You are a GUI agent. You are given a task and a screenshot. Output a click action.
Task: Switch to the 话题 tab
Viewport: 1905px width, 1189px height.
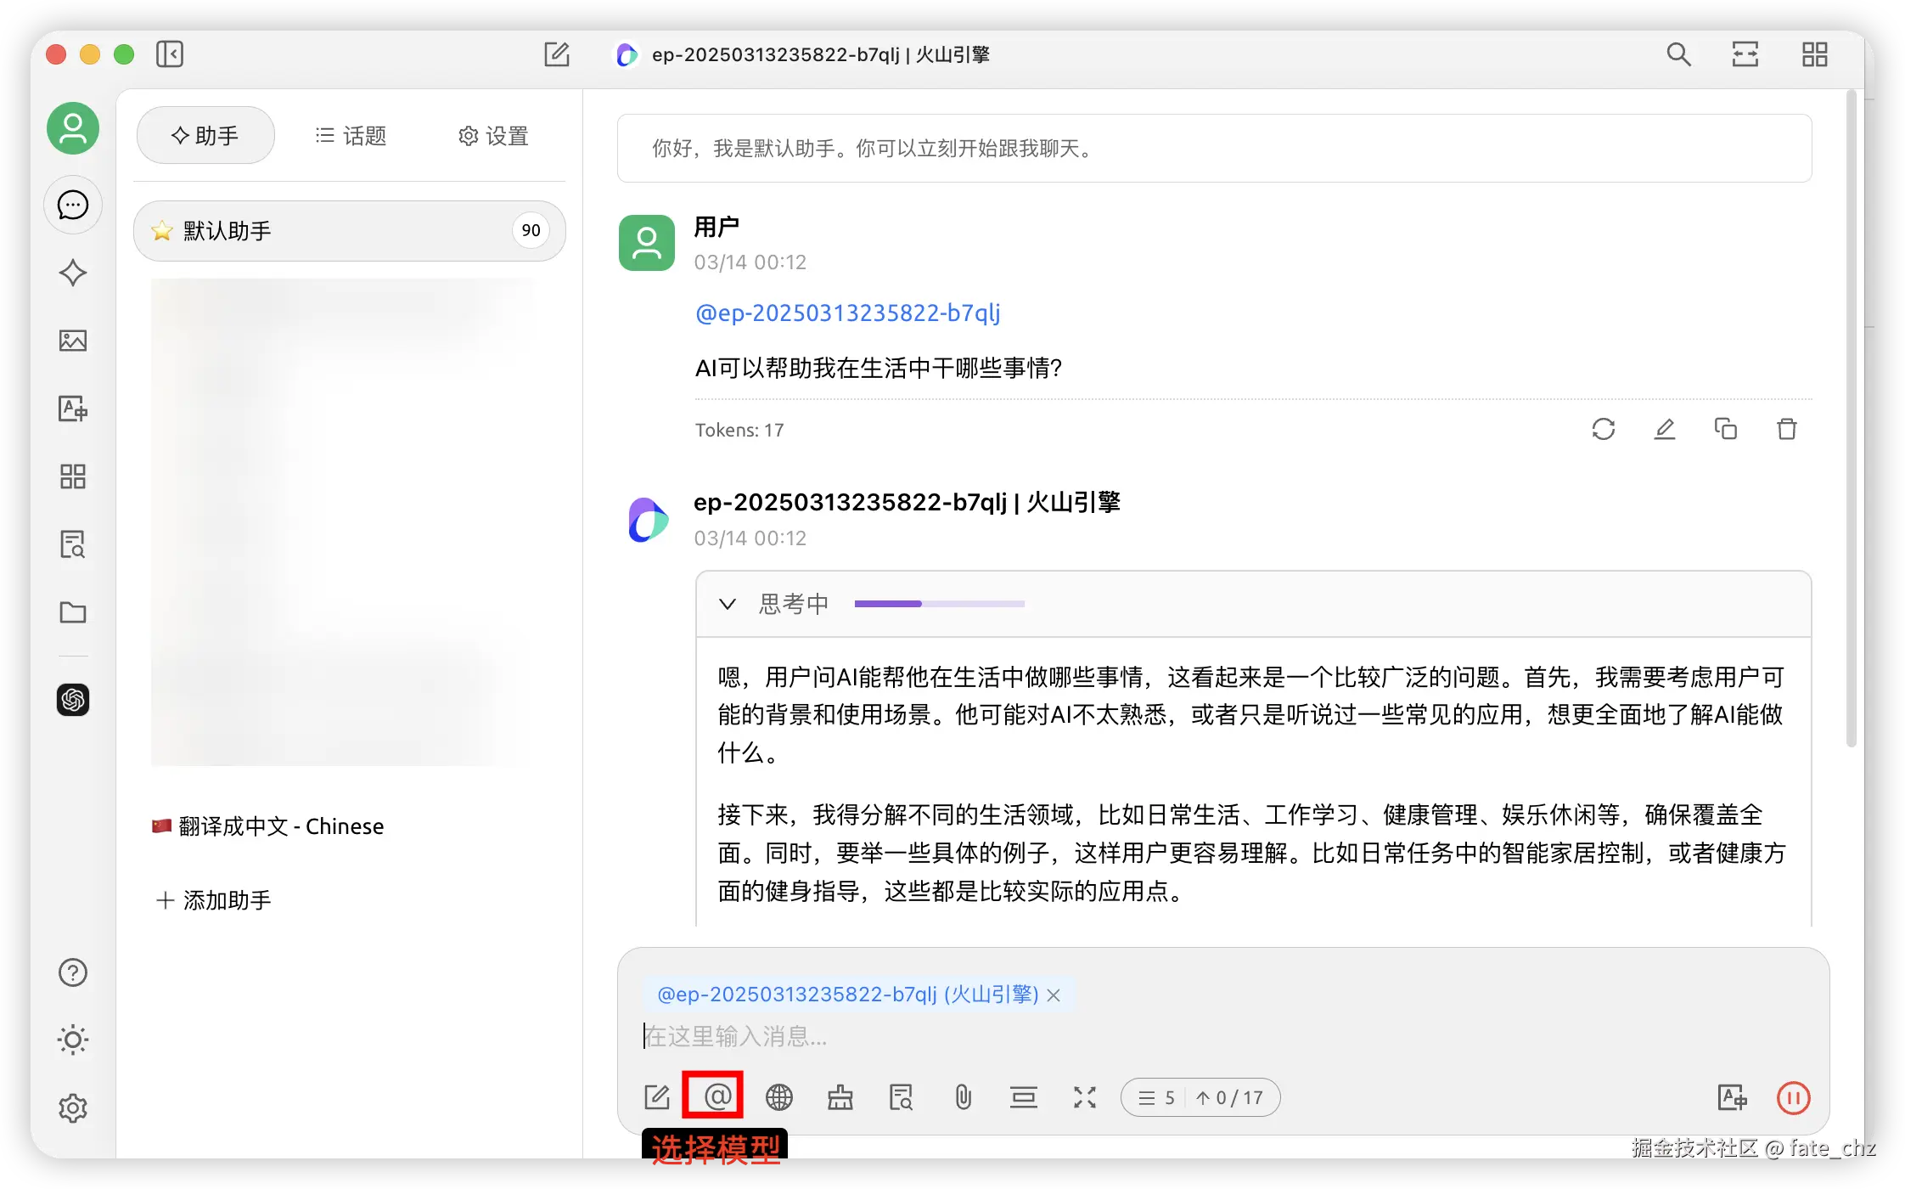pyautogui.click(x=351, y=136)
